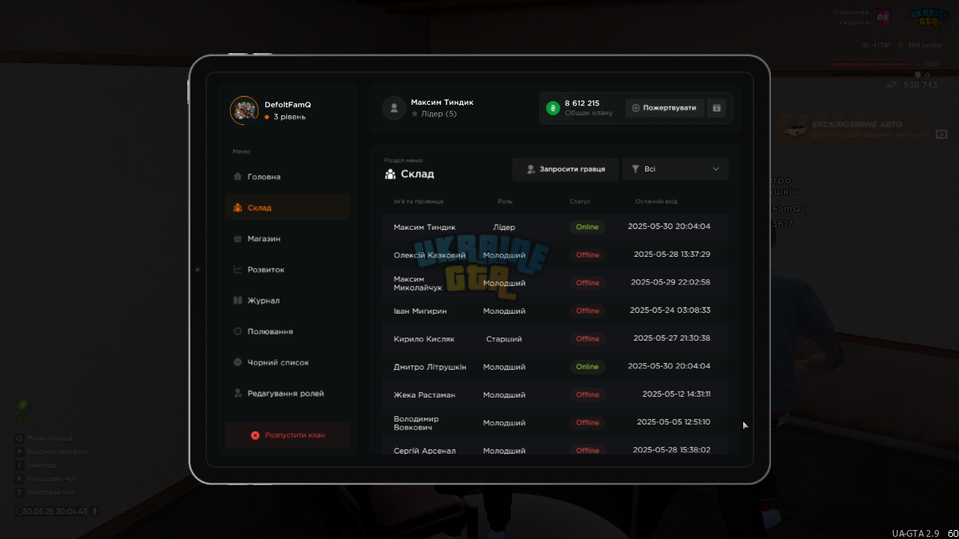
Task: Click the Online status badge of Максим Тиндик
Action: coord(587,227)
